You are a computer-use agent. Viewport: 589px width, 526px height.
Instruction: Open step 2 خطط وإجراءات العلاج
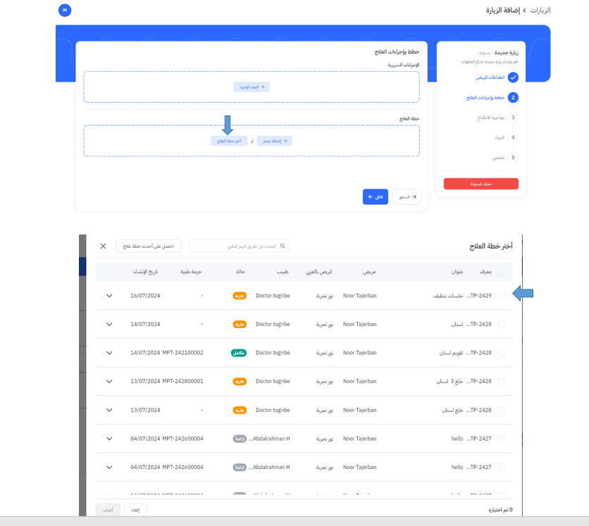[x=513, y=97]
